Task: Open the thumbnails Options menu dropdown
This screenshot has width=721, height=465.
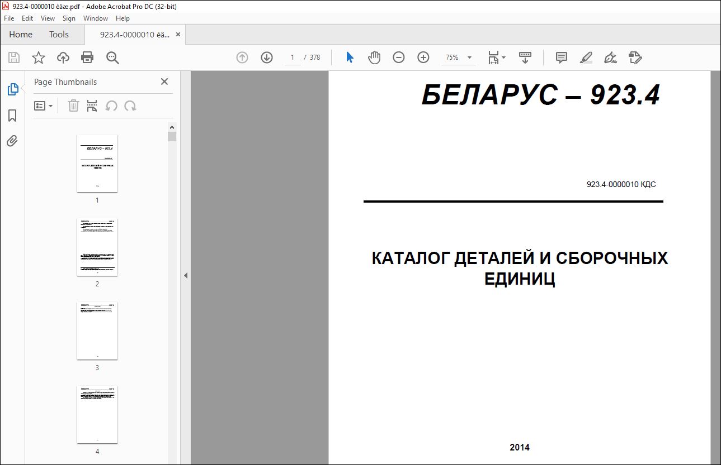Action: pyautogui.click(x=43, y=106)
